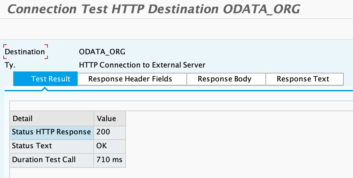353x178 pixels.
Task: Click the 200 status value cell
Action: pos(110,132)
